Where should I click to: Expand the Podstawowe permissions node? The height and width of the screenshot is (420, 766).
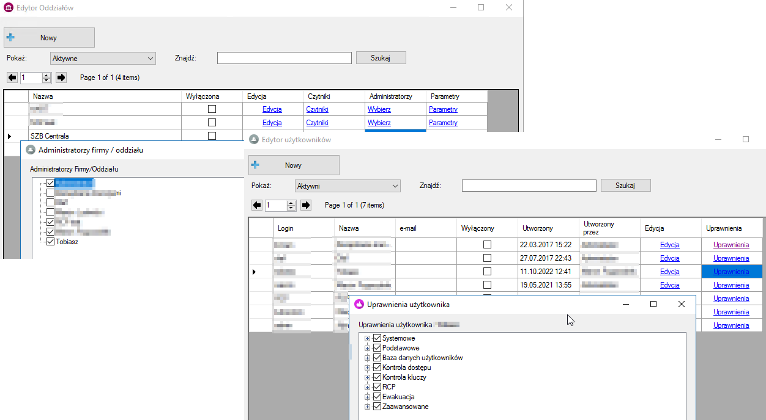point(367,348)
